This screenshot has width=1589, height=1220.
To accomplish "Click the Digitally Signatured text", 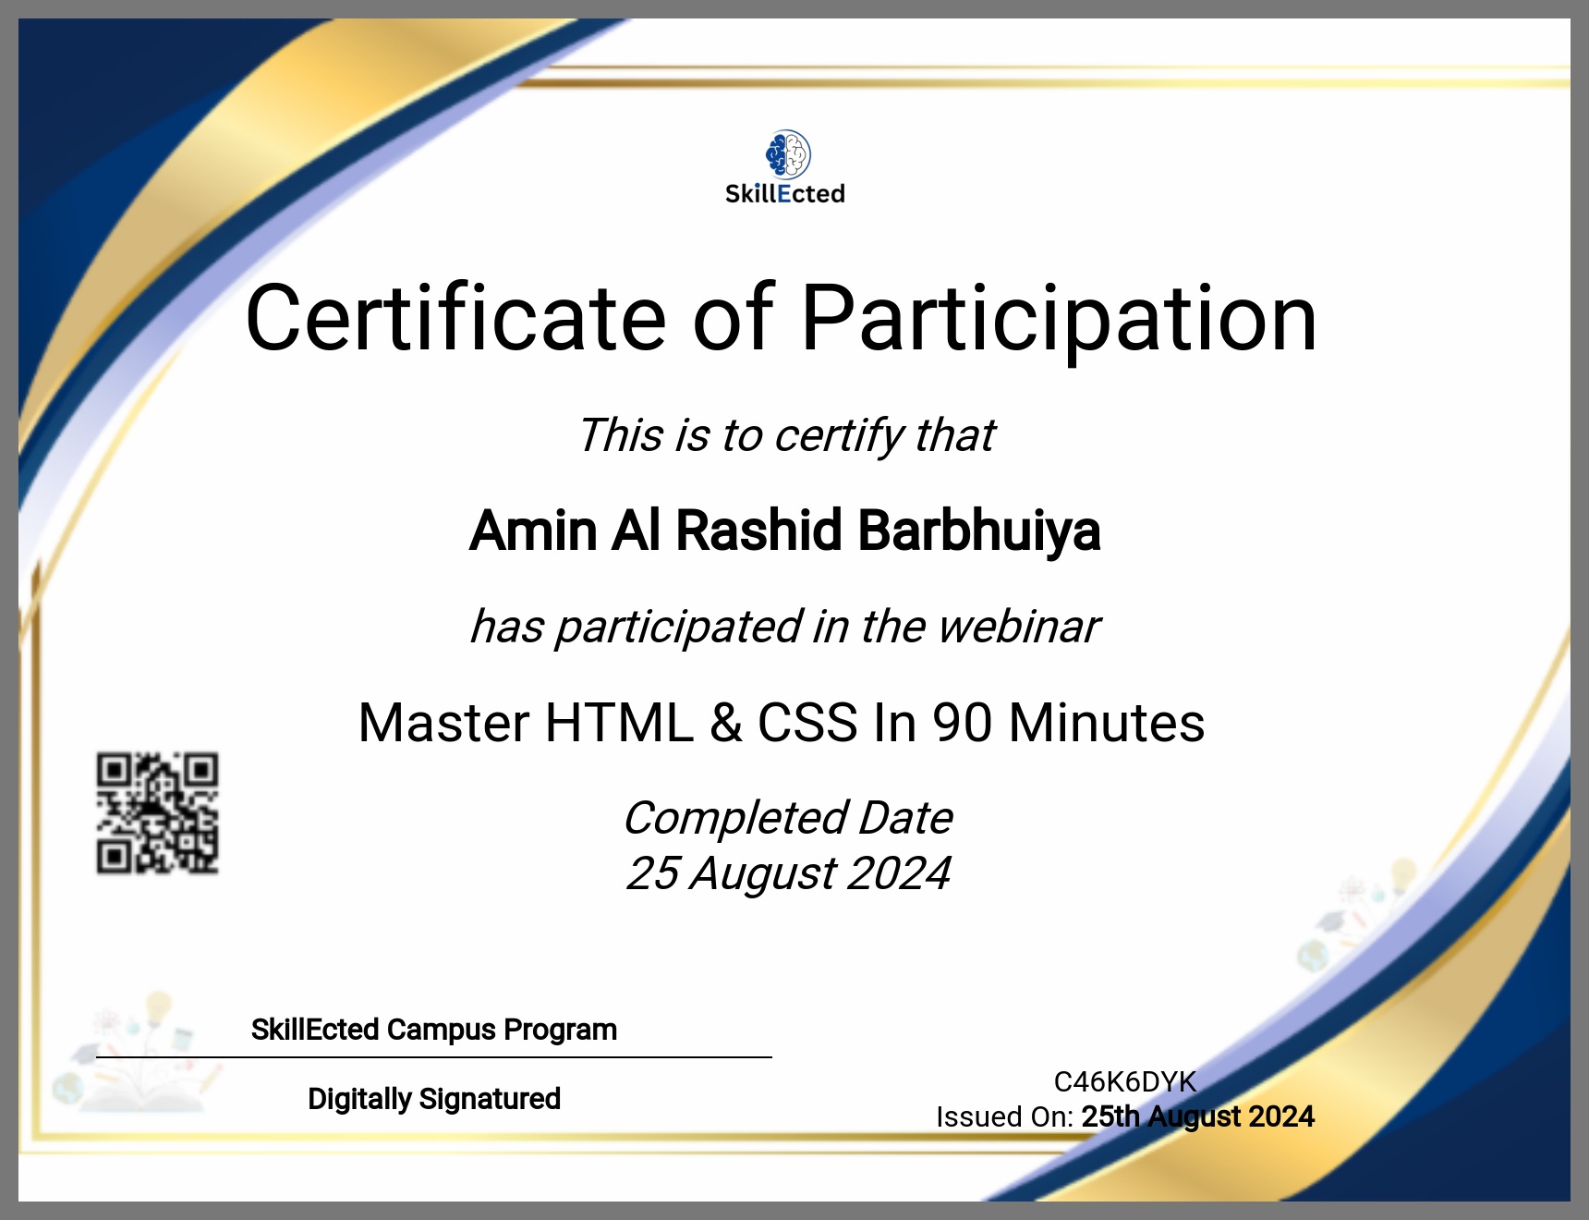I will pyautogui.click(x=433, y=1099).
